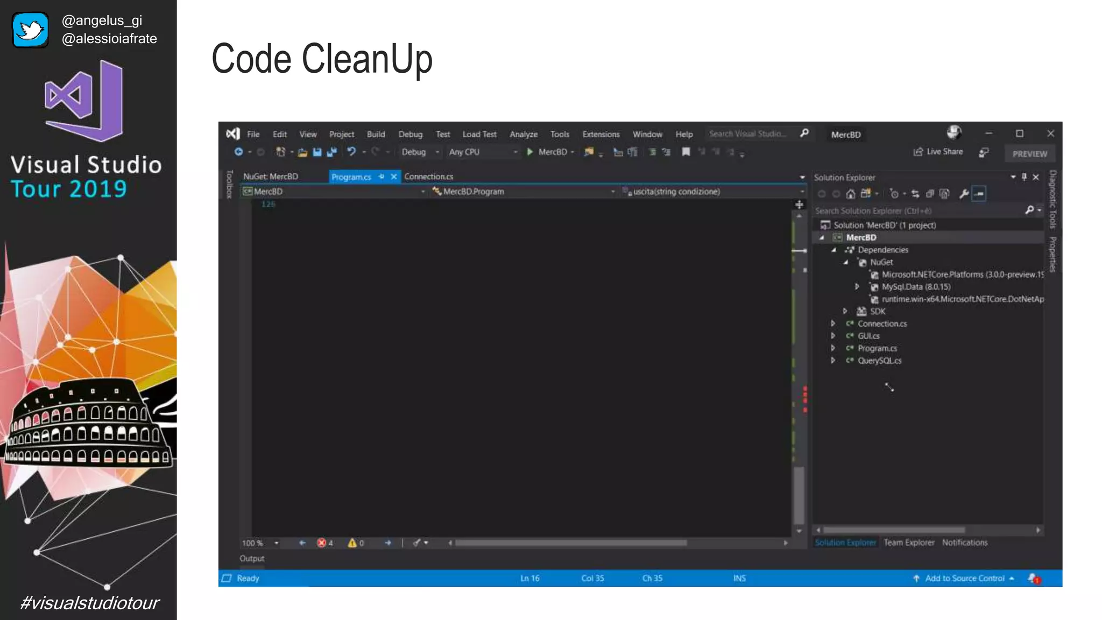Expand the Connection.cs file node

click(x=833, y=324)
